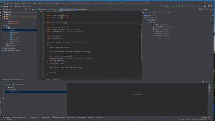This screenshot has height=121, width=215.
Task: Open the Edit menu
Action: coord(8,3)
